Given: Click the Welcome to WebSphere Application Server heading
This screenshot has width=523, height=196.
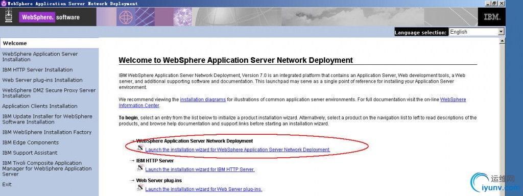Looking at the screenshot, I should (235, 60).
